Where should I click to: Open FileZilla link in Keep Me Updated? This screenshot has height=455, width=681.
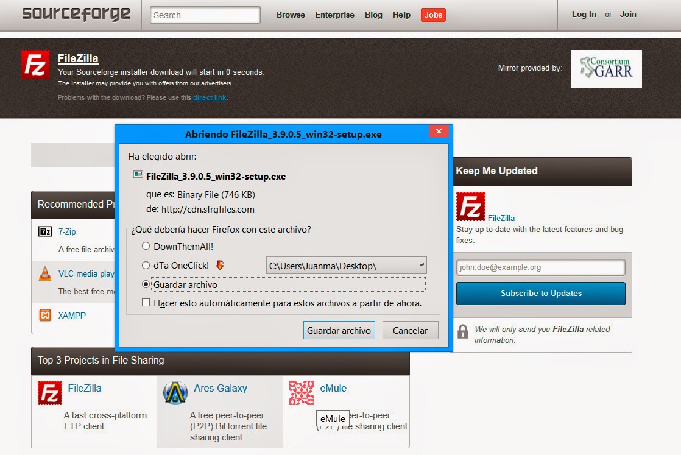[501, 218]
